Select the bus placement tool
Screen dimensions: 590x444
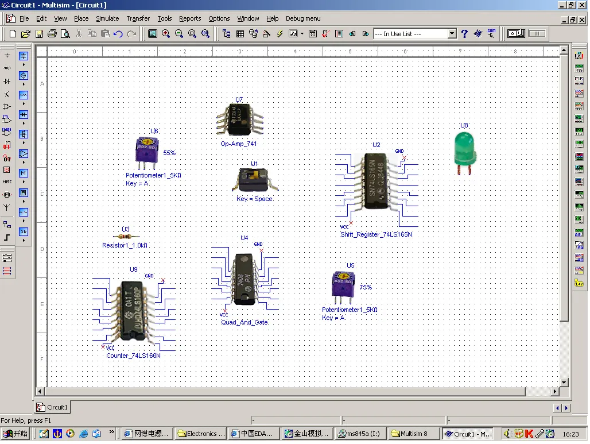tap(7, 238)
